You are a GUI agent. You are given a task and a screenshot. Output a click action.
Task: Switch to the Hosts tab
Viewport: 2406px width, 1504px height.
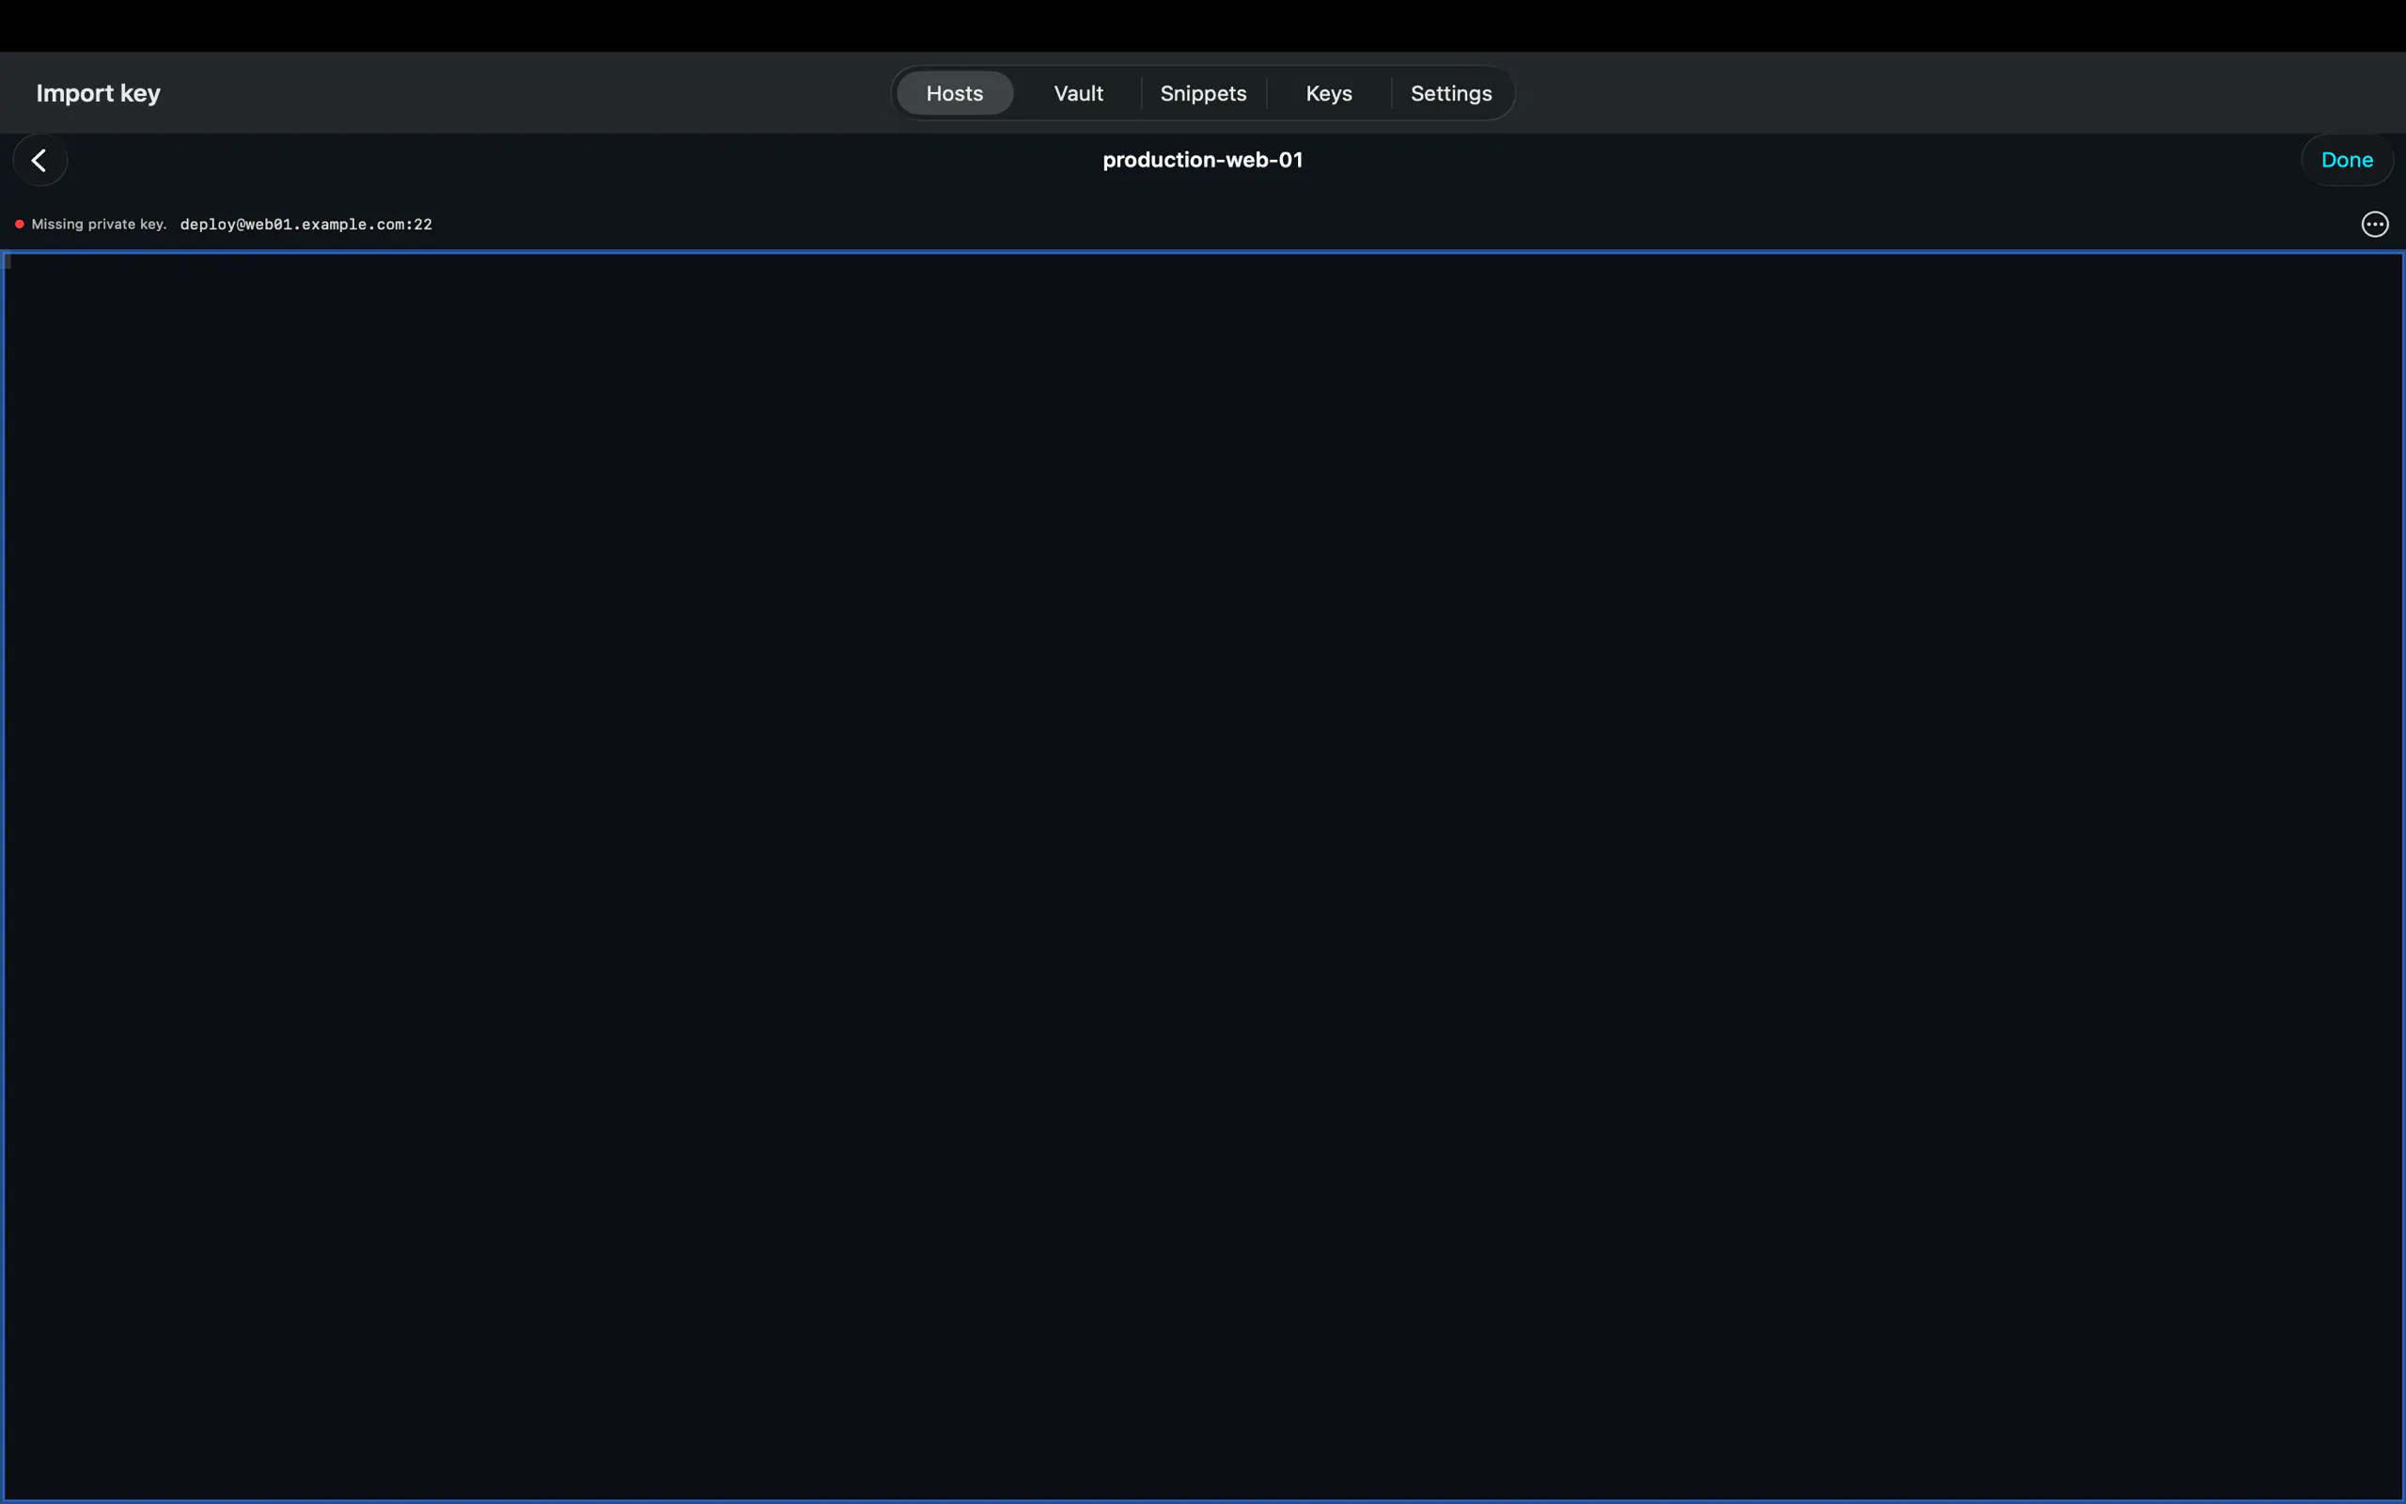pos(955,93)
